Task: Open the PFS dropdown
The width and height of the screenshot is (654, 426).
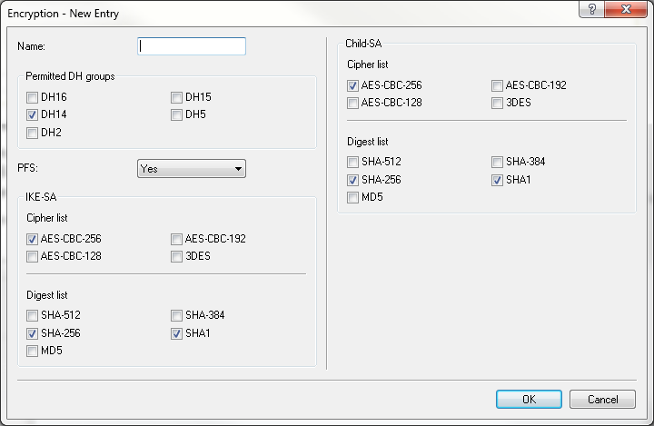Action: (192, 169)
